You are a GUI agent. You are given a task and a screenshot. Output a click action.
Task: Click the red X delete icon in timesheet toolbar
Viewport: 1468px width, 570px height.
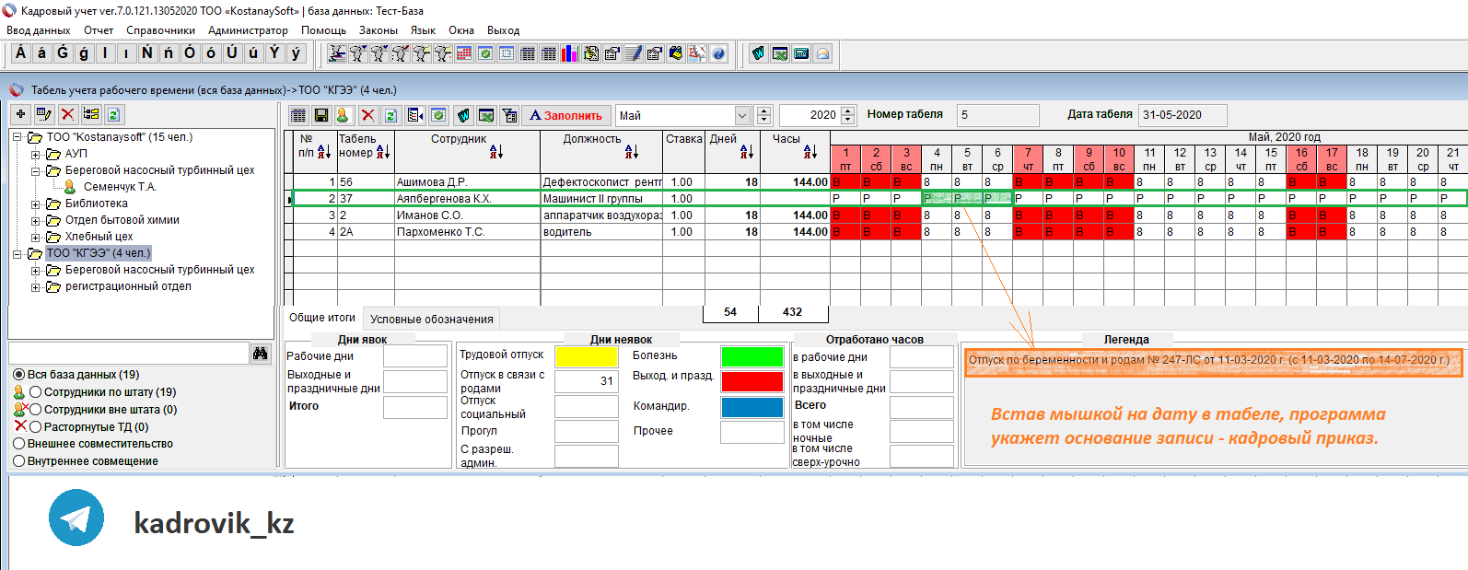pyautogui.click(x=367, y=115)
